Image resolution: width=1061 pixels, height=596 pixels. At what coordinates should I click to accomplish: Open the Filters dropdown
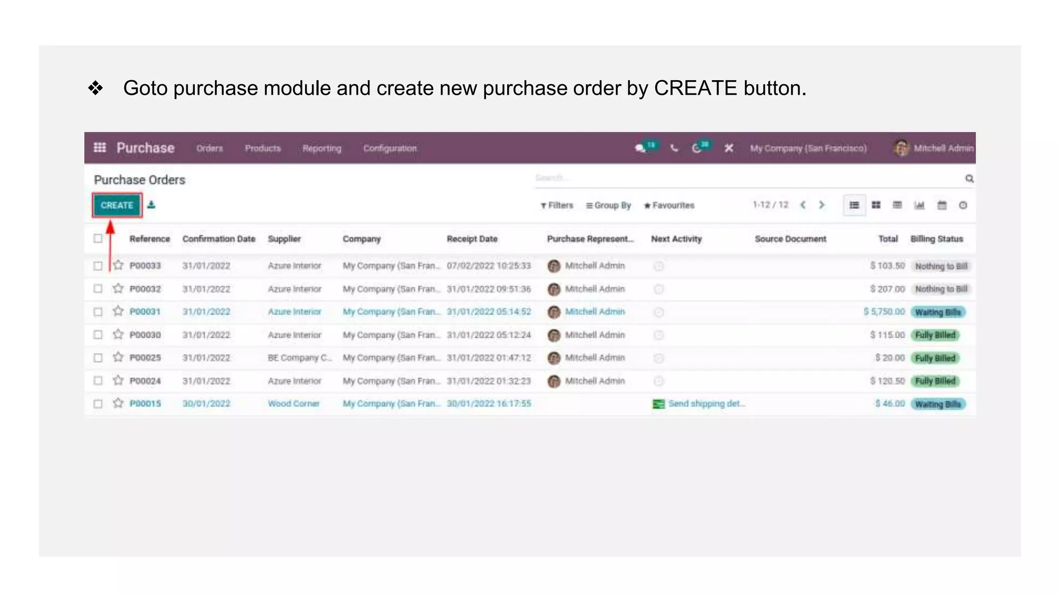(557, 205)
